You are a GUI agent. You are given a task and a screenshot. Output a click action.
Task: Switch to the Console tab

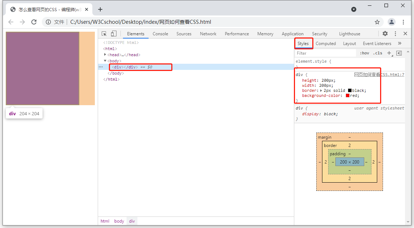tap(160, 34)
